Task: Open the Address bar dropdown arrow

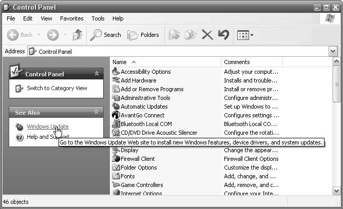Action: 333,51
